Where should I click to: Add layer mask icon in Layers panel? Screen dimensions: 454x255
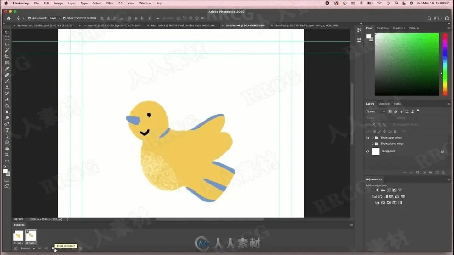coord(418,172)
